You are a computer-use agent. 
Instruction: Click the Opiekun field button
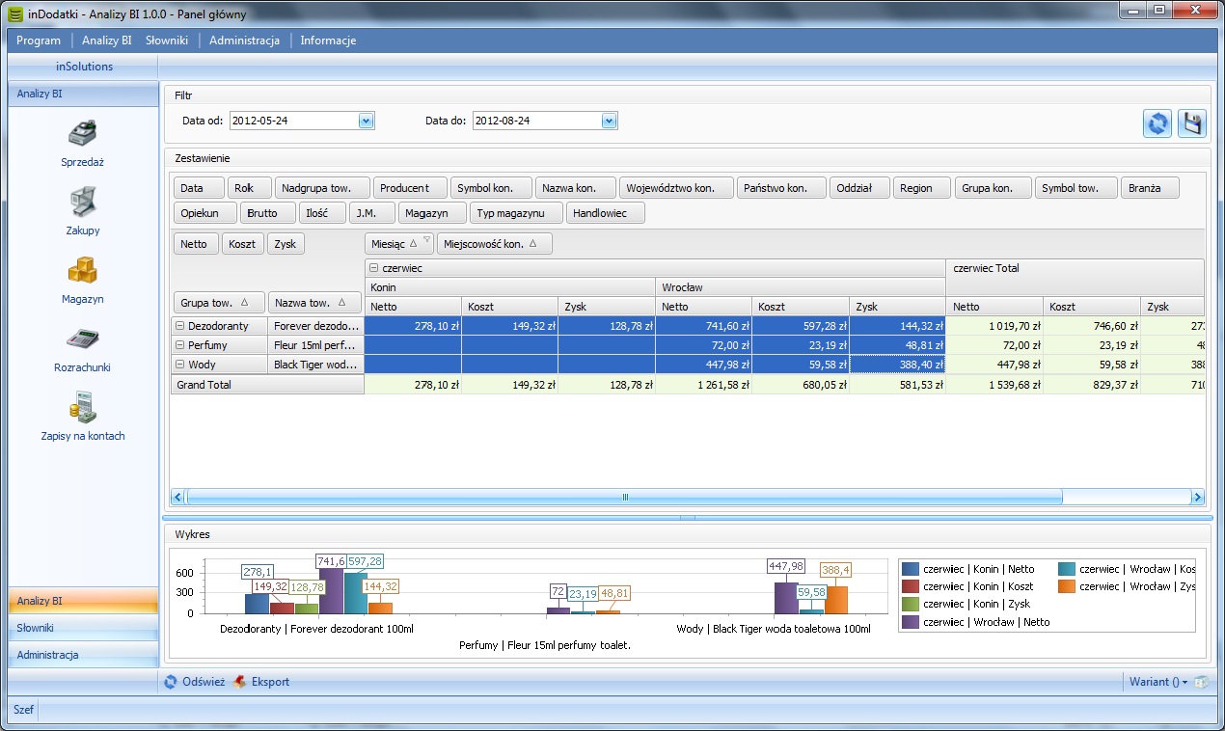tap(204, 213)
